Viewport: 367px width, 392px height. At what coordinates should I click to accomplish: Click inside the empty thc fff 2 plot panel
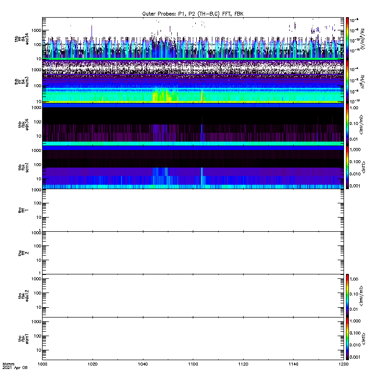pyautogui.click(x=193, y=253)
